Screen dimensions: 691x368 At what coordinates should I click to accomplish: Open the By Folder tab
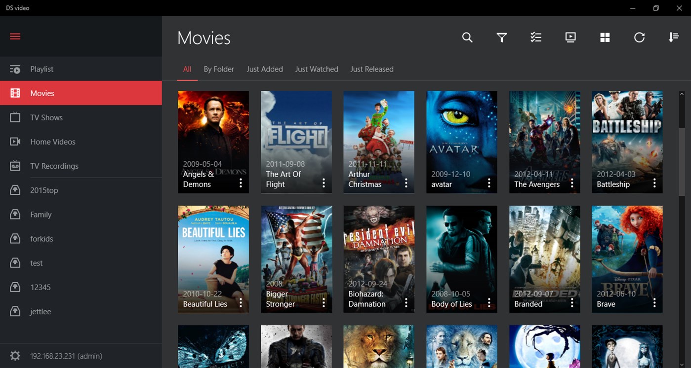pos(219,69)
